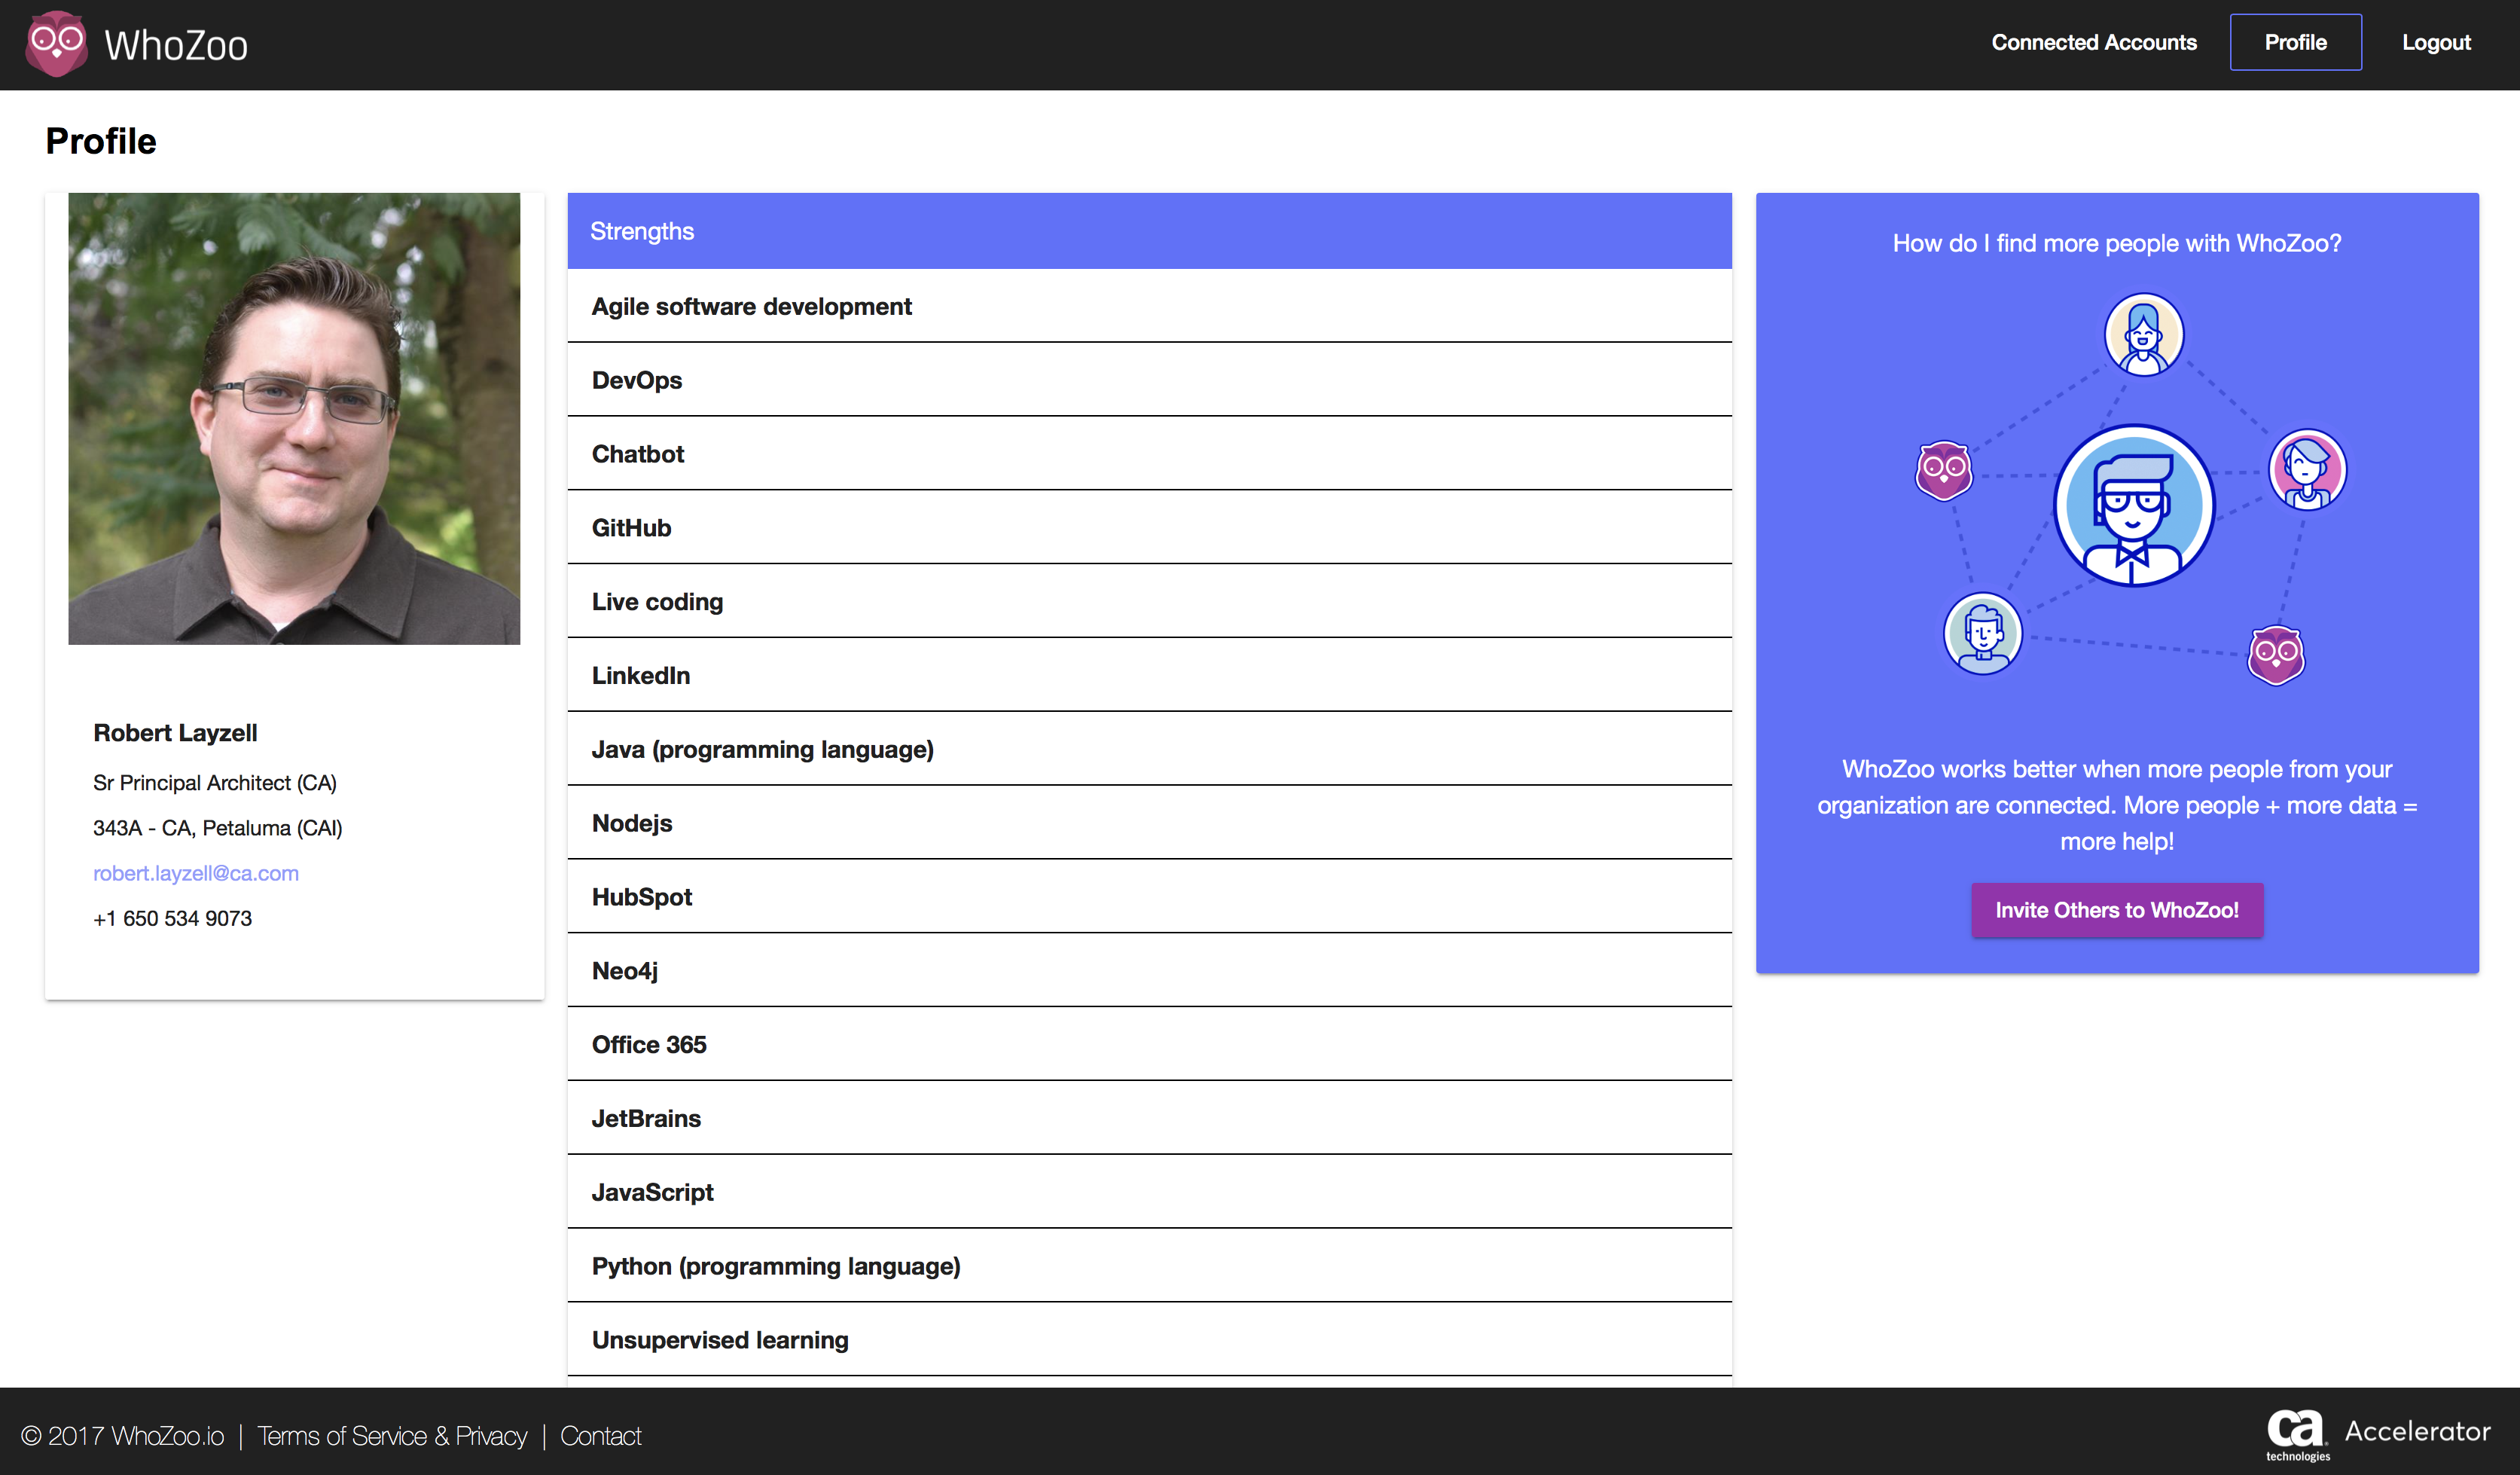This screenshot has height=1475, width=2520.
Task: Click the top woman avatar in network graphic
Action: coord(2143,334)
